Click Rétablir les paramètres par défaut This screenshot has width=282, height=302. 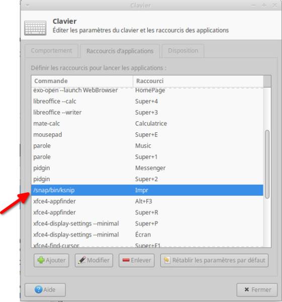(x=214, y=260)
